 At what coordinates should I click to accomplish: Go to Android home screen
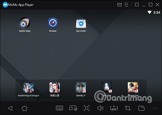coord(24,108)
